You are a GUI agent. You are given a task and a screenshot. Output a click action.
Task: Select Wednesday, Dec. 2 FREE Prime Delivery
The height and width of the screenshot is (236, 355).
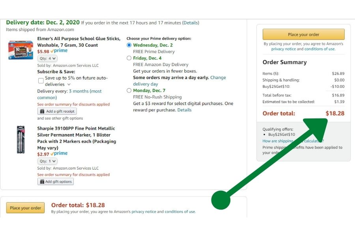click(129, 45)
